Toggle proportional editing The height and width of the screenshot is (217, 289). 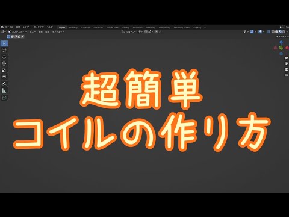click(156, 31)
